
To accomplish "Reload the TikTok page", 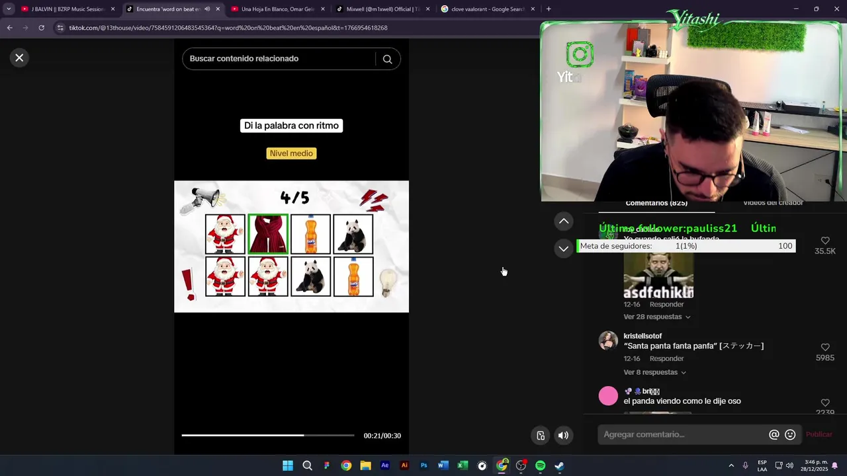I will point(41,28).
